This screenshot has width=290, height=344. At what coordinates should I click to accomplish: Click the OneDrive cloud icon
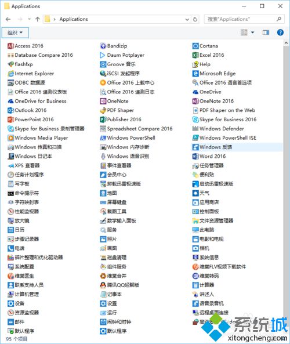pos(195,92)
